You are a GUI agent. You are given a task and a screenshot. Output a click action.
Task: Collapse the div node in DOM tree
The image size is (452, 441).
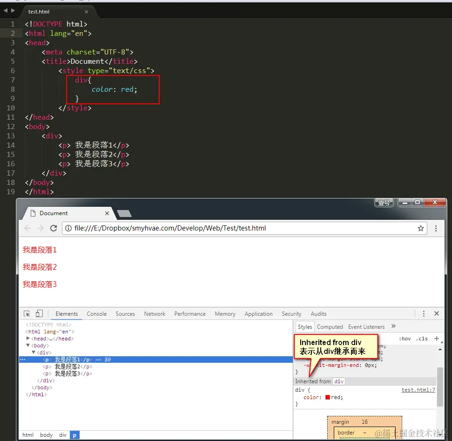[x=34, y=352]
